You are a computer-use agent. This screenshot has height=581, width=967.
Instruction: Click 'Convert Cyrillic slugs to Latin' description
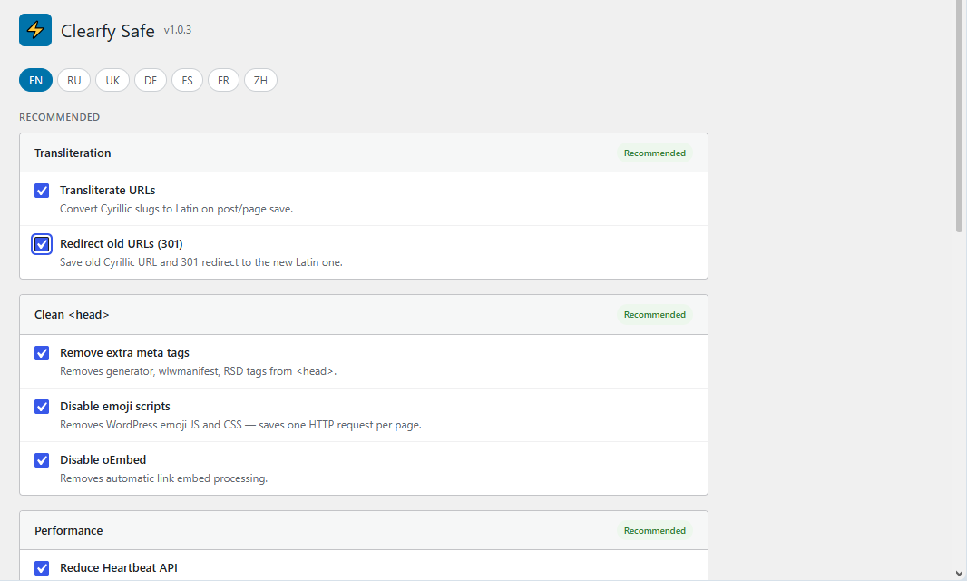point(176,209)
